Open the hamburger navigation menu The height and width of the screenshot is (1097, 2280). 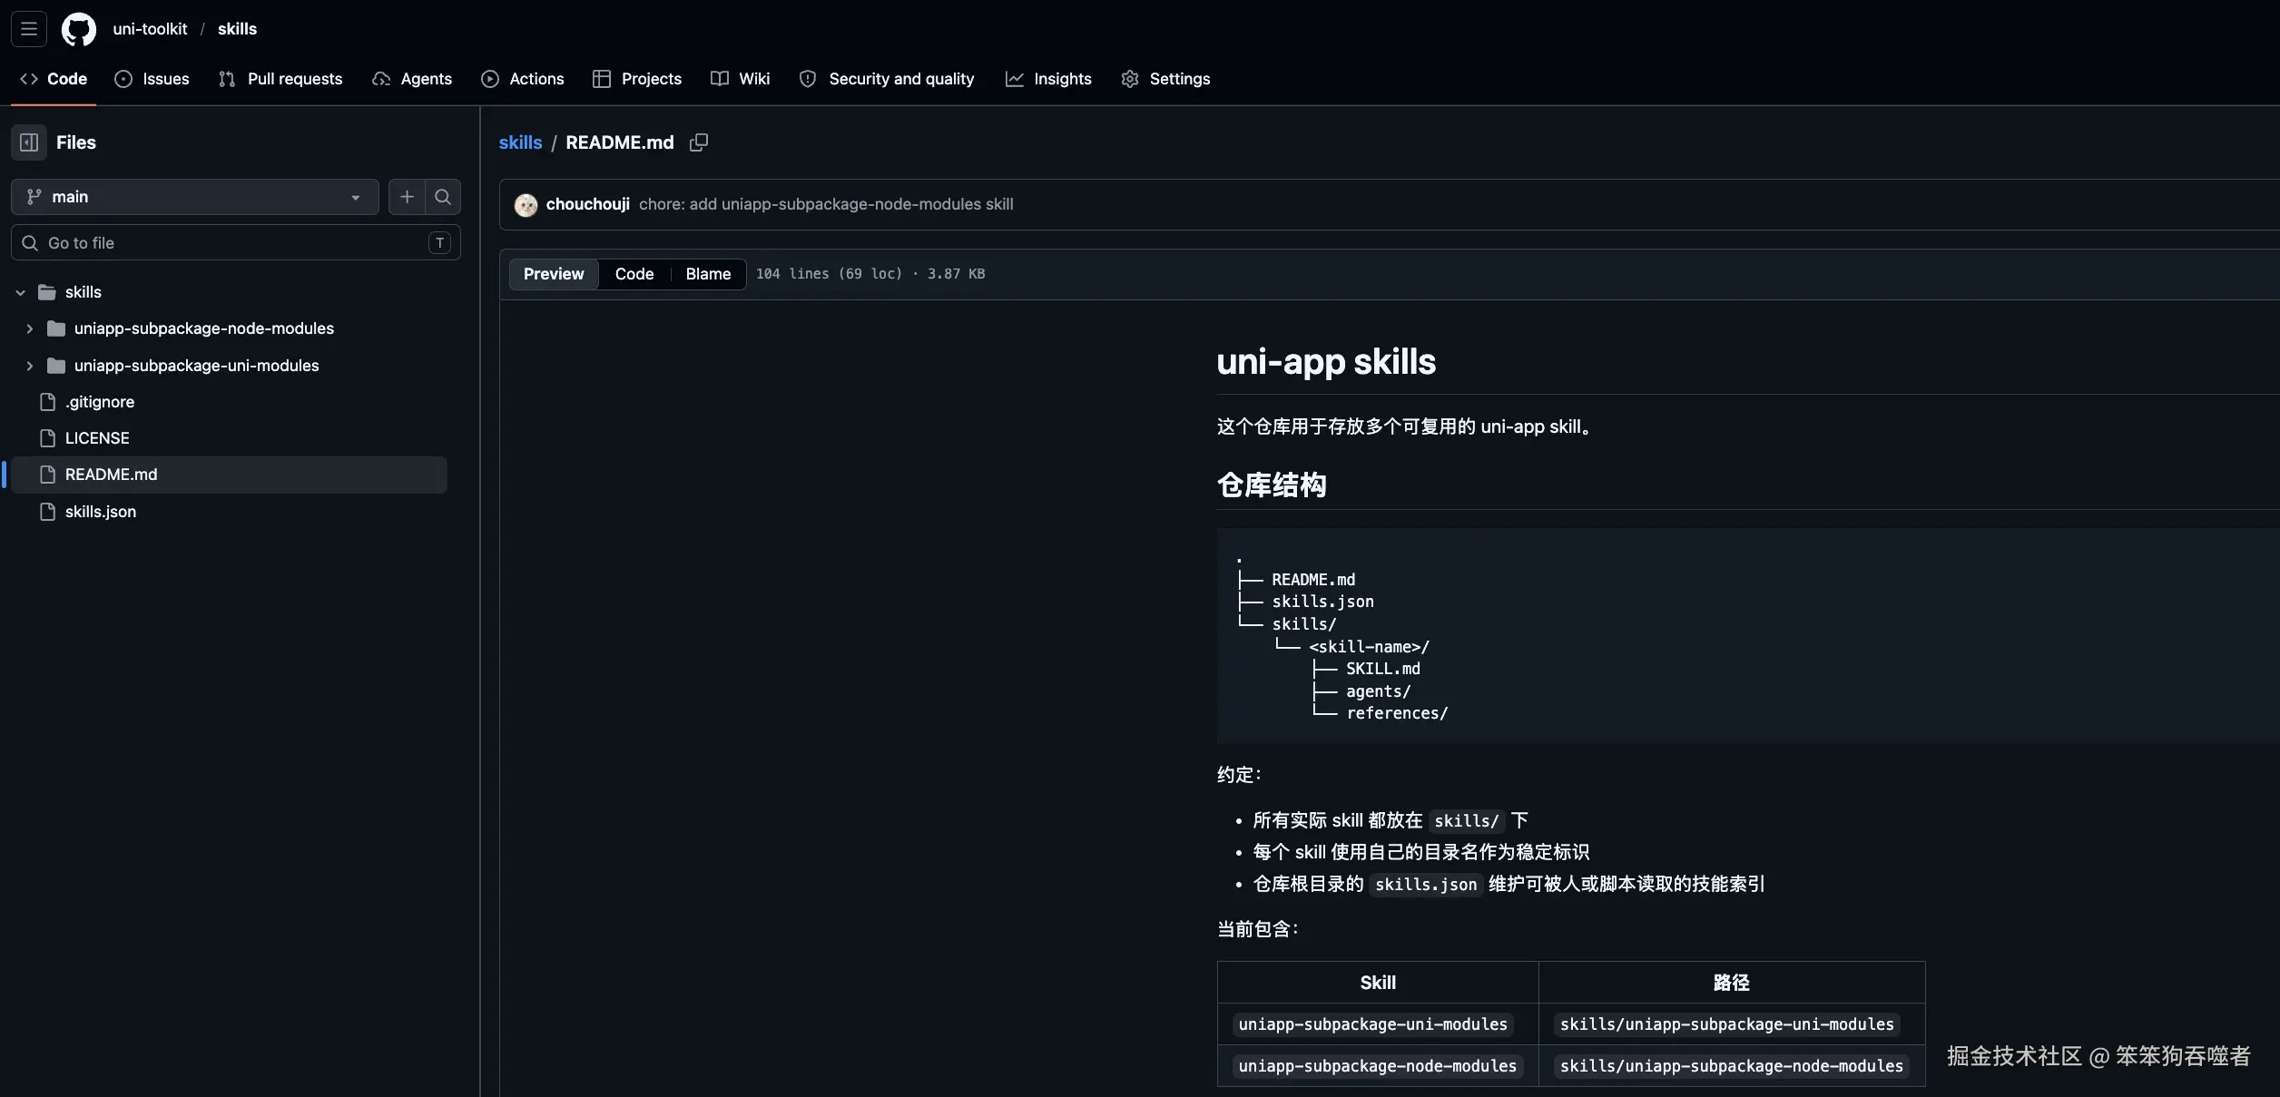coord(29,29)
